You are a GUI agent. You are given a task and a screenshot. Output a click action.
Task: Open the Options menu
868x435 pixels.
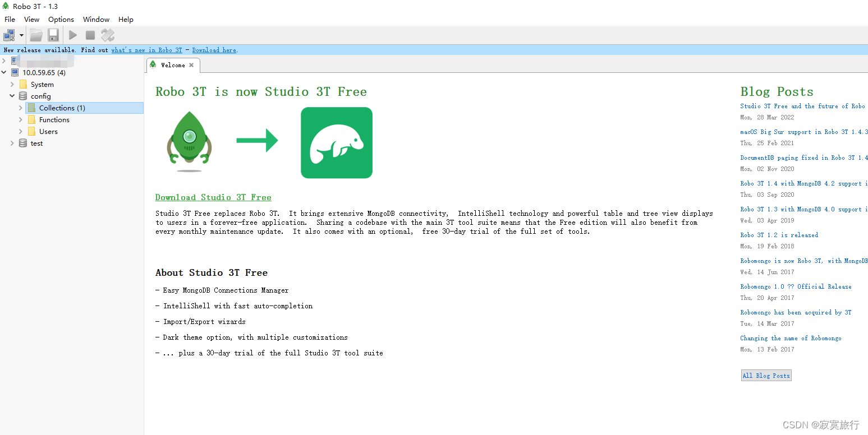61,19
